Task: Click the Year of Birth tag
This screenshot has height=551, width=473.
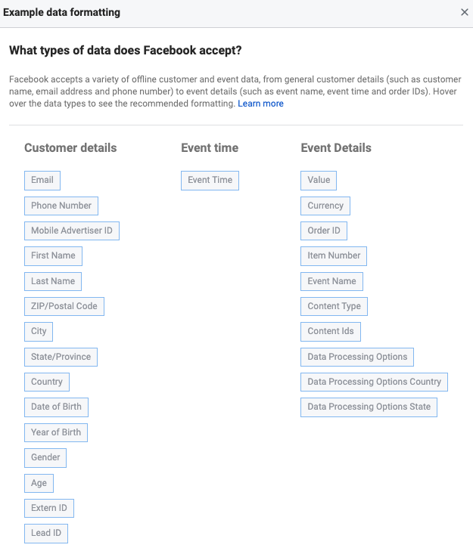Action: [56, 432]
